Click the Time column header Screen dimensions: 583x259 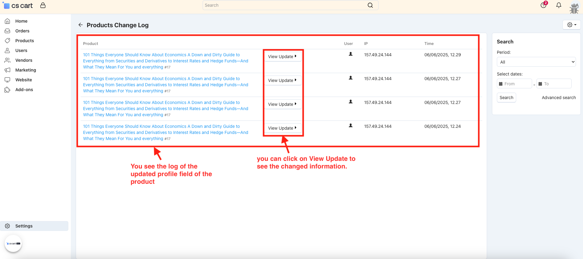(429, 44)
